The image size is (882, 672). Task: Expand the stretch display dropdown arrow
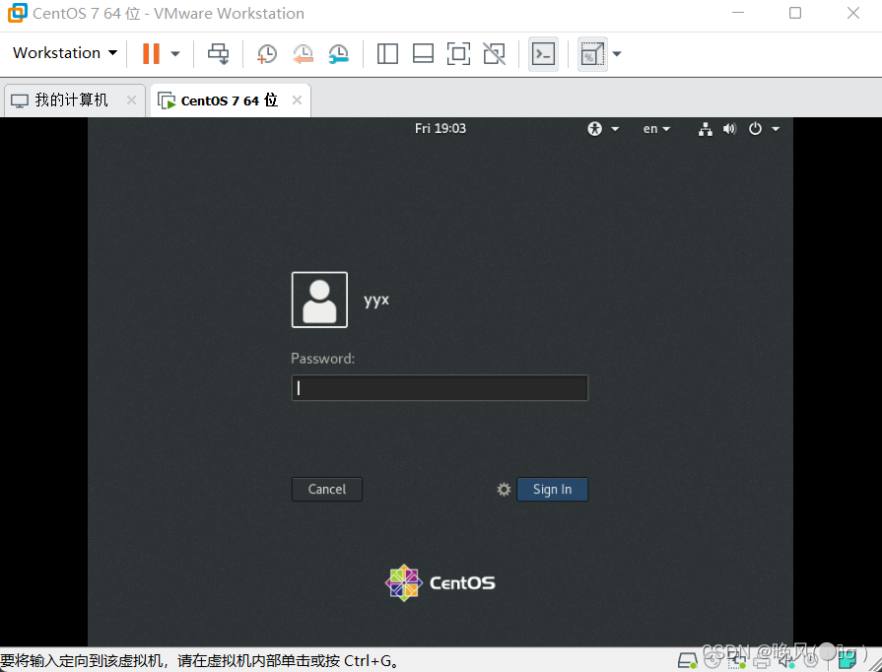617,54
